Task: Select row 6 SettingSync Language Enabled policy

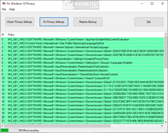Action: (x=82, y=63)
